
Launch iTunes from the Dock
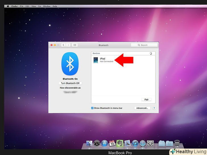135,143
